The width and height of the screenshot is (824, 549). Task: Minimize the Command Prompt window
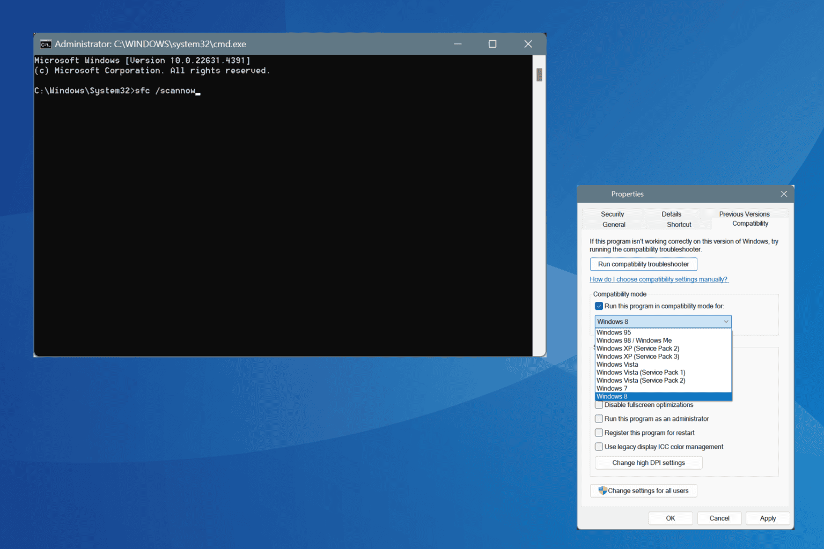point(458,44)
